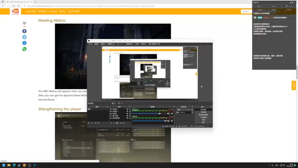298x168 pixels.
Task: Open the first mixer channel gear settings
Action: (172, 113)
